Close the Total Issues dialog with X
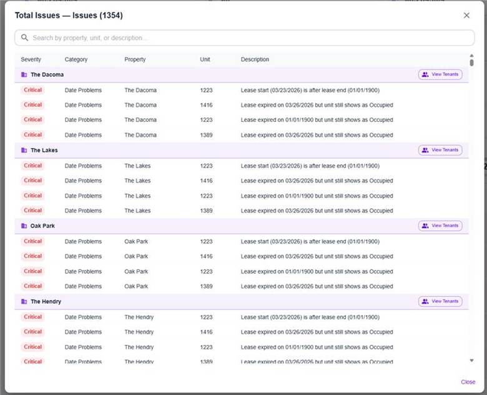This screenshot has height=395, width=487. coord(466,15)
